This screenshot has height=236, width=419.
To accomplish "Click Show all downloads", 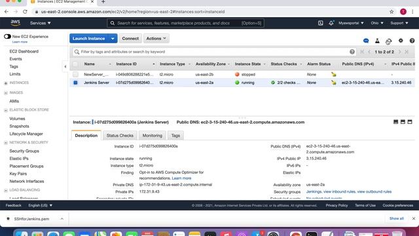I will click(397, 218).
